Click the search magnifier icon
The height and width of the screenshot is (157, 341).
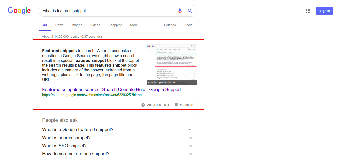coord(190,11)
